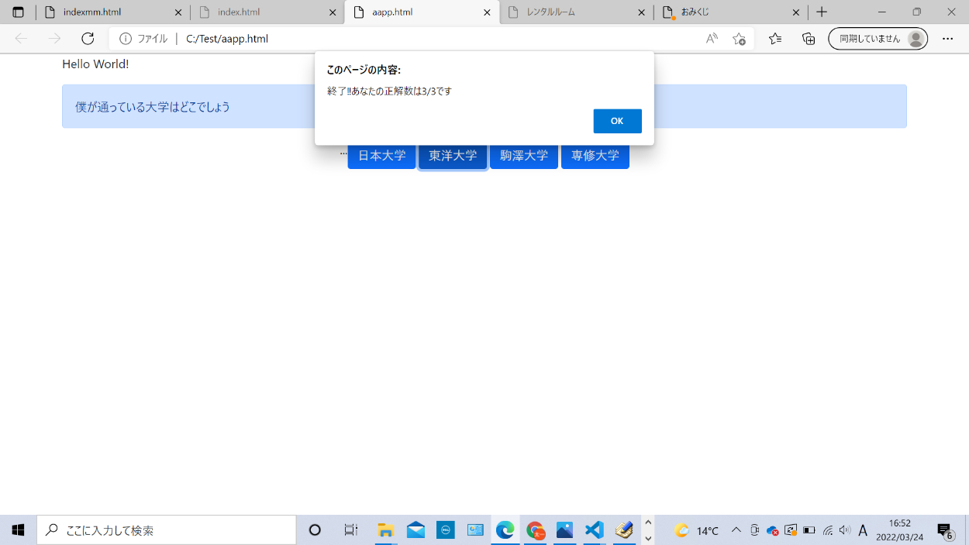Click the address bar URL field
The image size is (969, 545).
(x=434, y=39)
